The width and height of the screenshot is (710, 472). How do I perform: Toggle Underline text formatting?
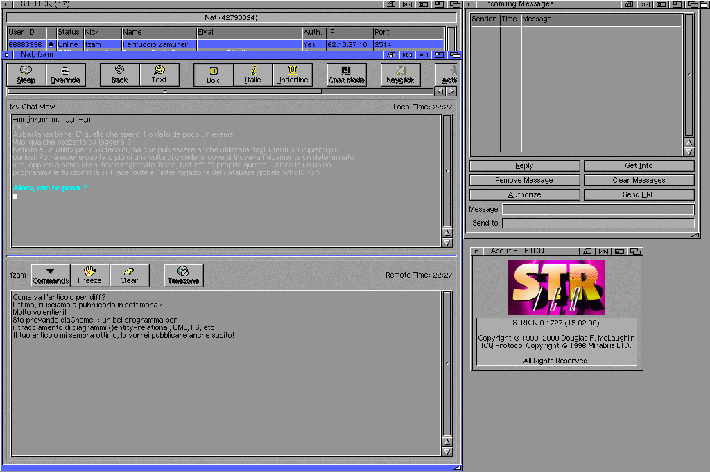(x=292, y=74)
